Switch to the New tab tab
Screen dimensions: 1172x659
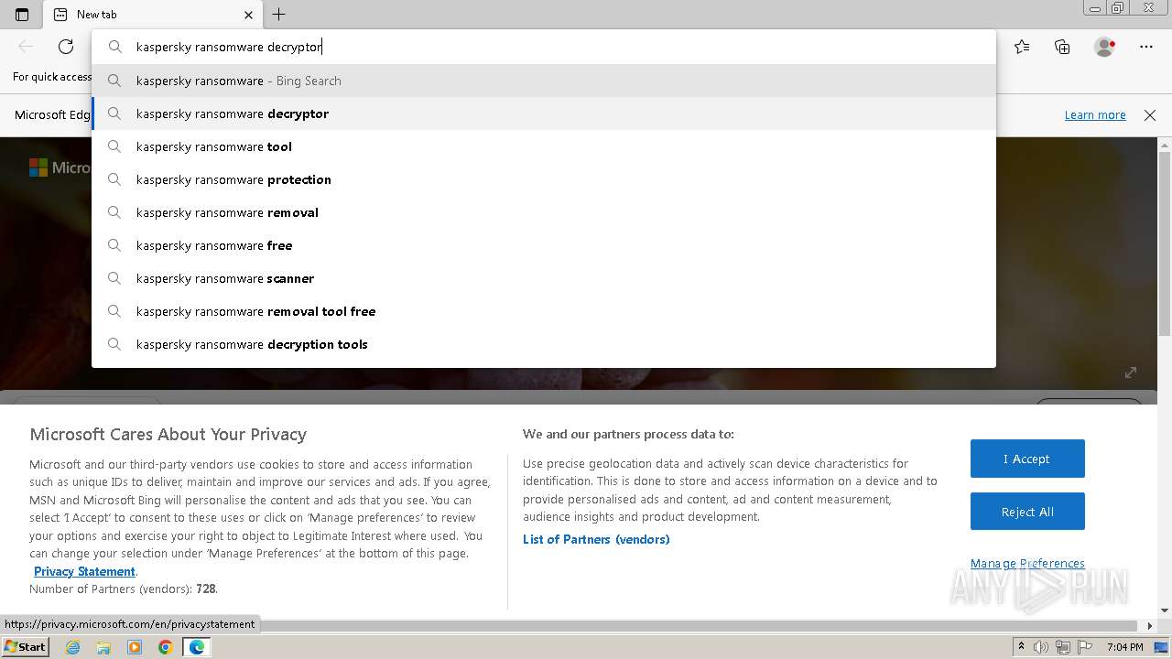tap(153, 15)
